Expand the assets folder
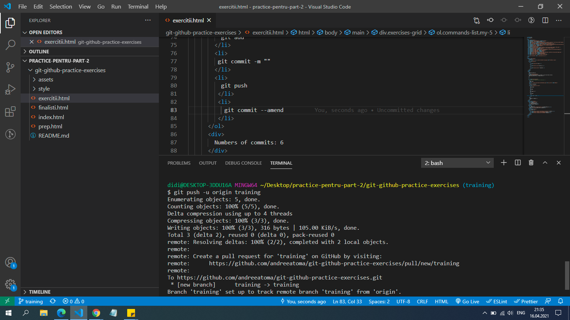 click(46, 80)
